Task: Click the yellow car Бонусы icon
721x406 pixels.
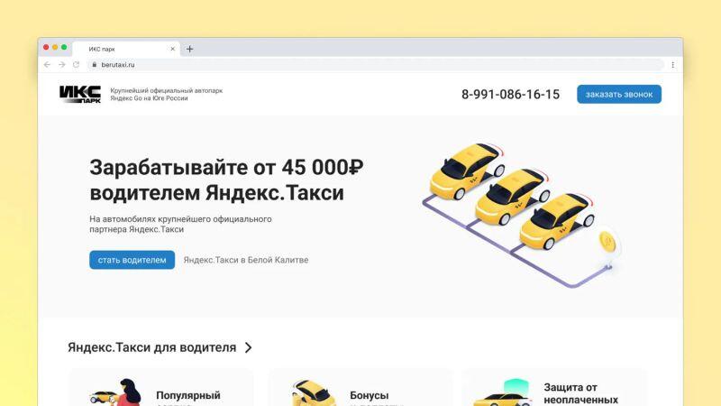Action: point(314,394)
